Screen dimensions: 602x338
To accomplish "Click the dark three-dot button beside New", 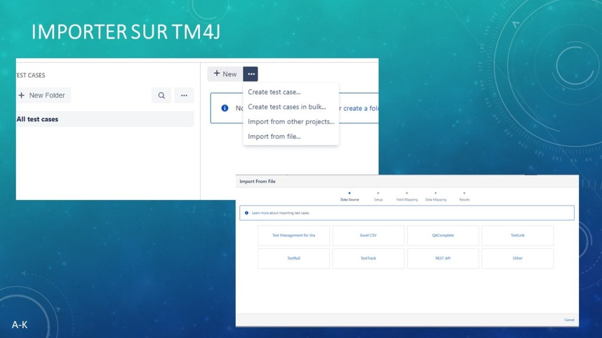I will coord(250,74).
